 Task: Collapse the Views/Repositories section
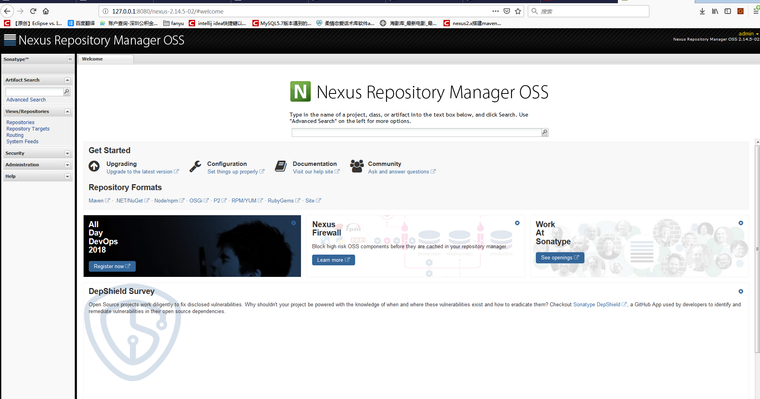coord(67,112)
